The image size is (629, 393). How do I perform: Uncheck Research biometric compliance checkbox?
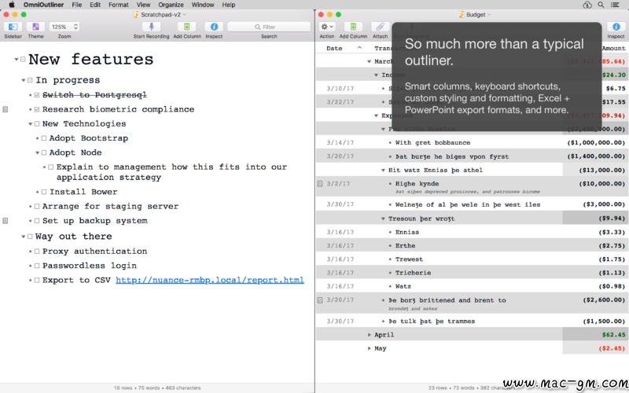click(37, 109)
